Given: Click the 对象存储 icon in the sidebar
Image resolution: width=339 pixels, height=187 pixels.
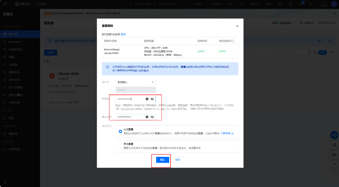Looking at the screenshot, I should (5, 149).
